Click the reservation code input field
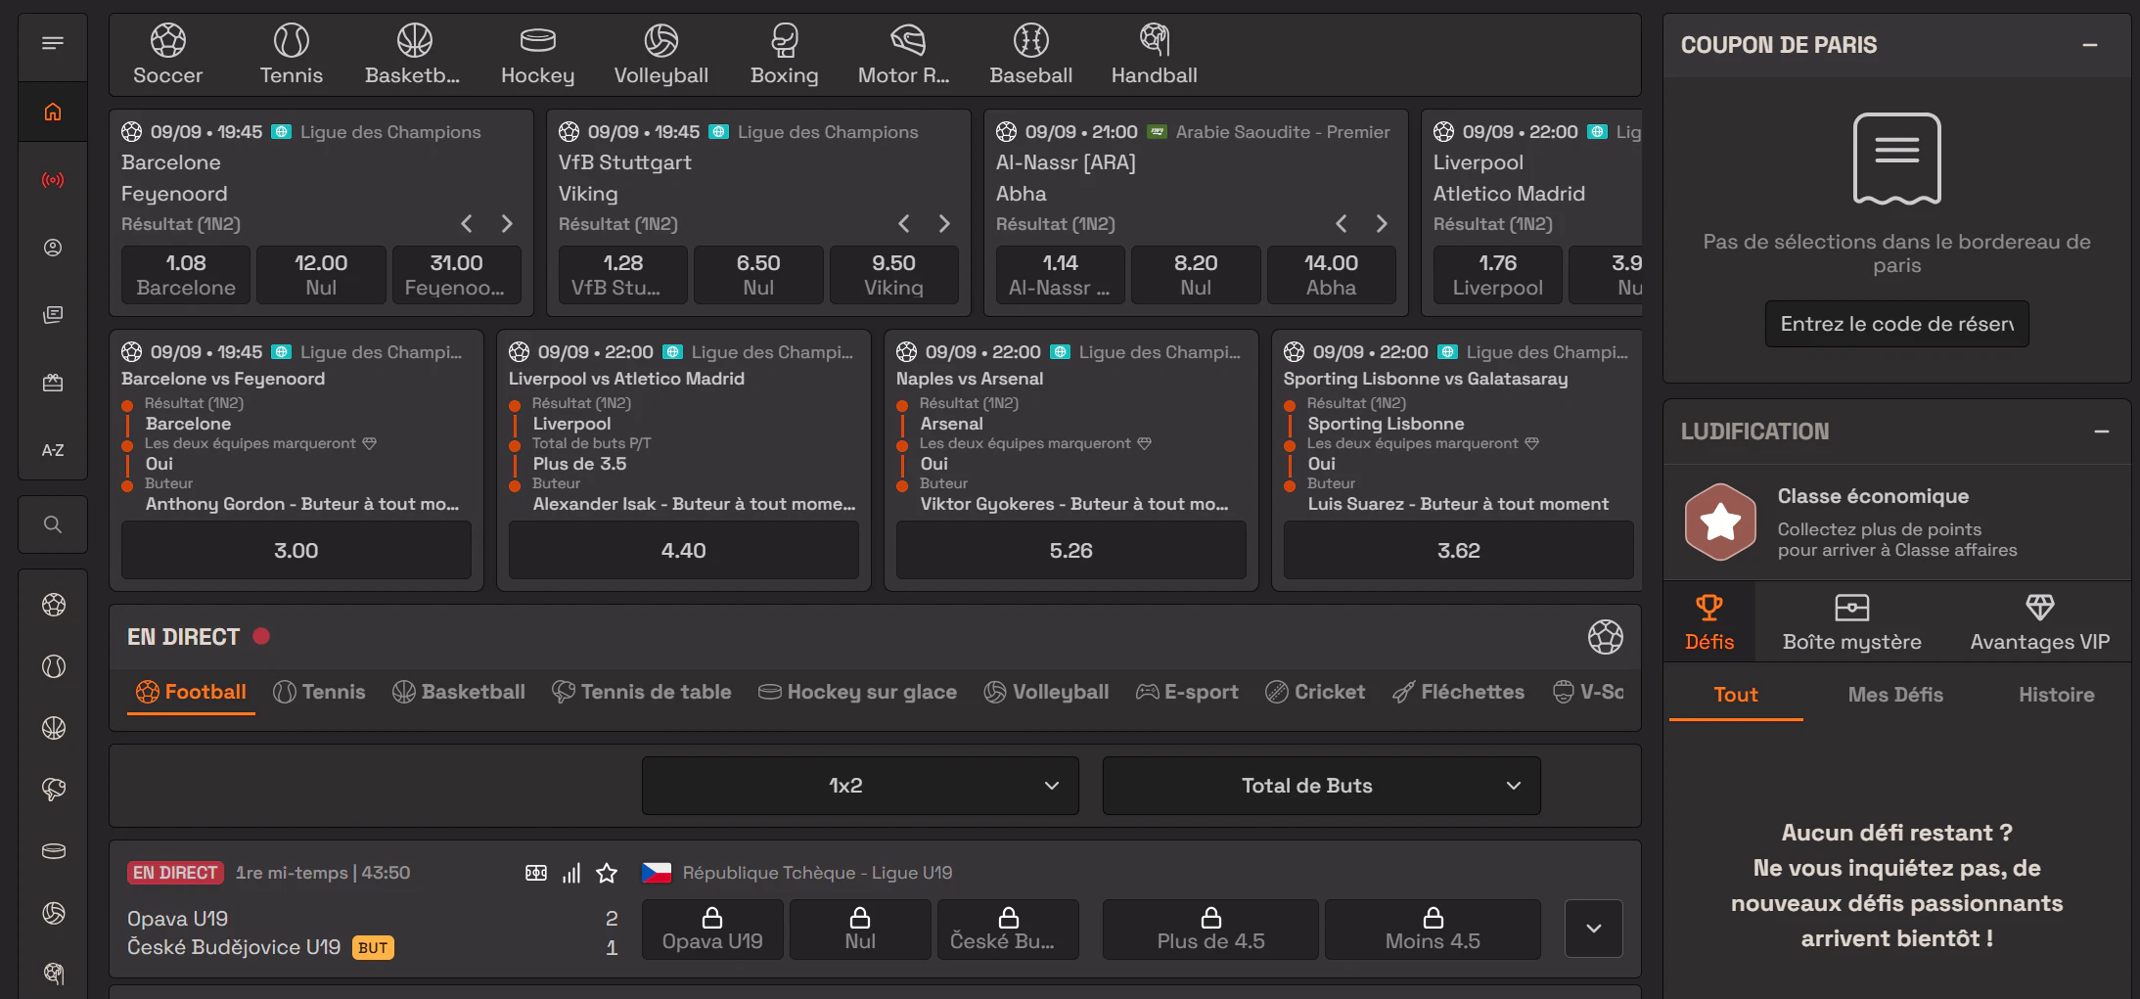Image resolution: width=2140 pixels, height=999 pixels. tap(1897, 324)
